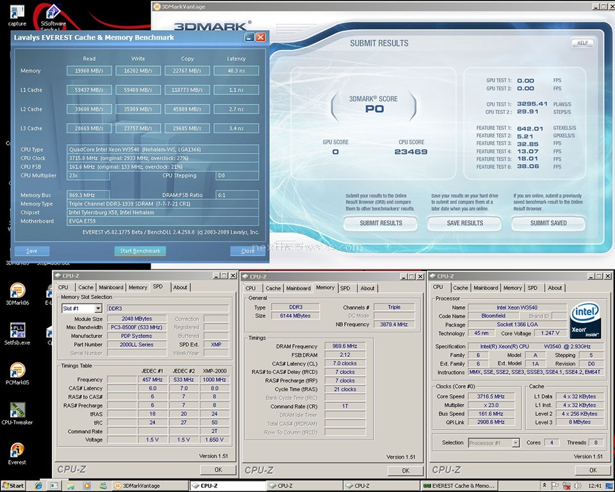Click the CPU Type field QuadCore Intel Xeon W3540
The height and width of the screenshot is (492, 615).
163,149
